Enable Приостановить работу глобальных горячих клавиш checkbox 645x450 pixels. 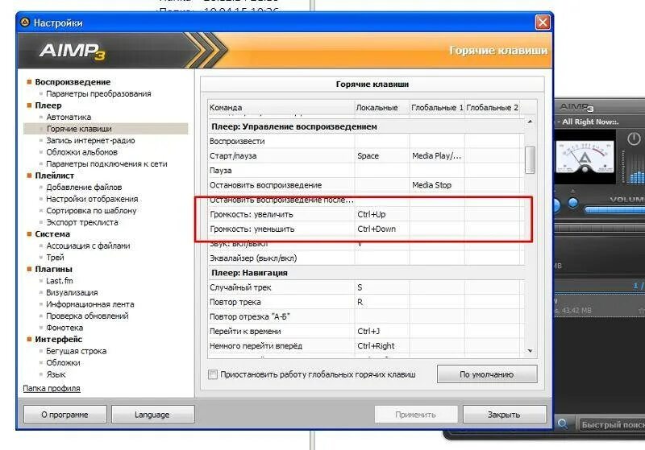tap(213, 374)
